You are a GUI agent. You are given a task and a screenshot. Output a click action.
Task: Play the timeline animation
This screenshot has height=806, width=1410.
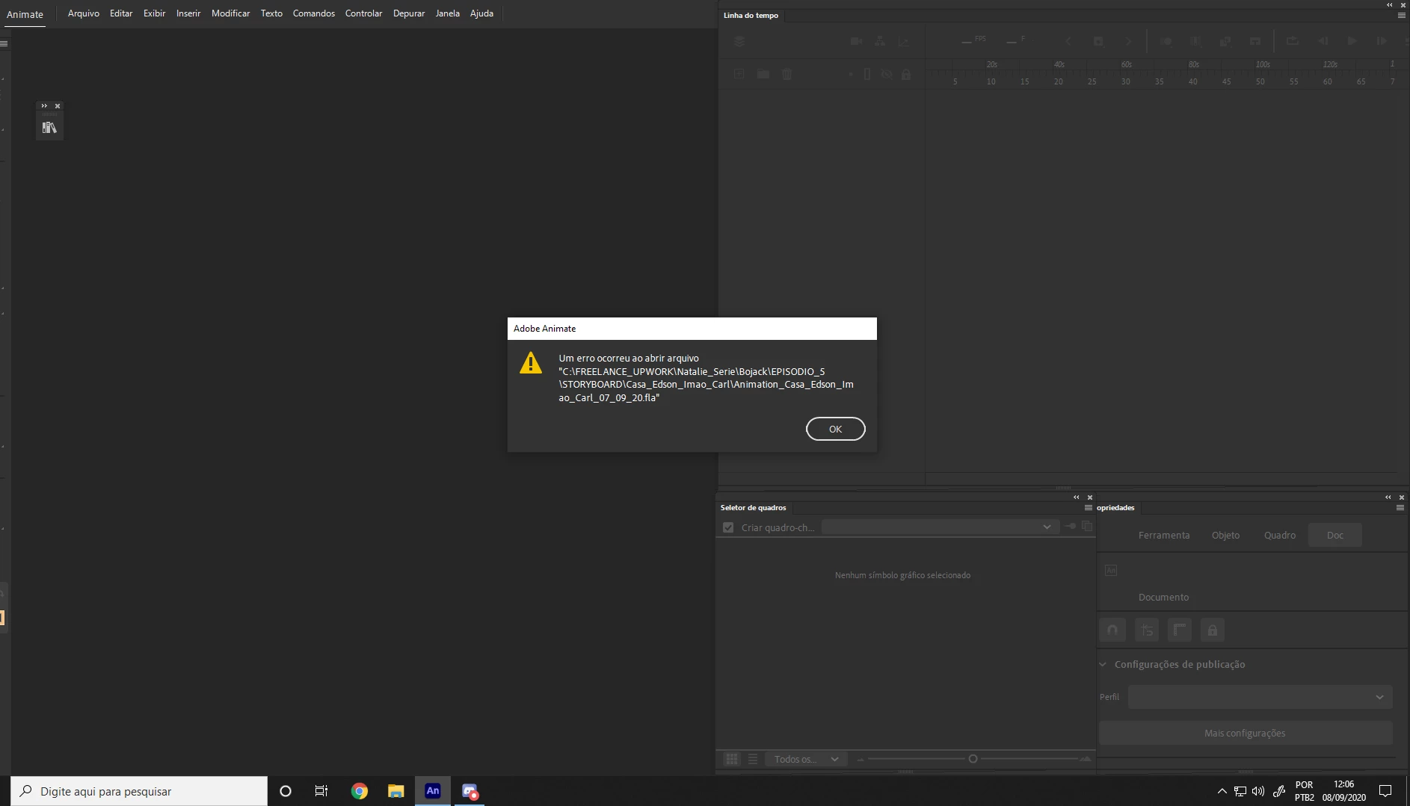pos(1352,41)
